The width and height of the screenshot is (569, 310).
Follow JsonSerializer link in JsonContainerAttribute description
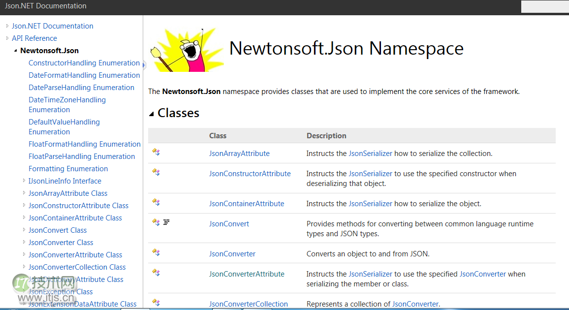[370, 204]
